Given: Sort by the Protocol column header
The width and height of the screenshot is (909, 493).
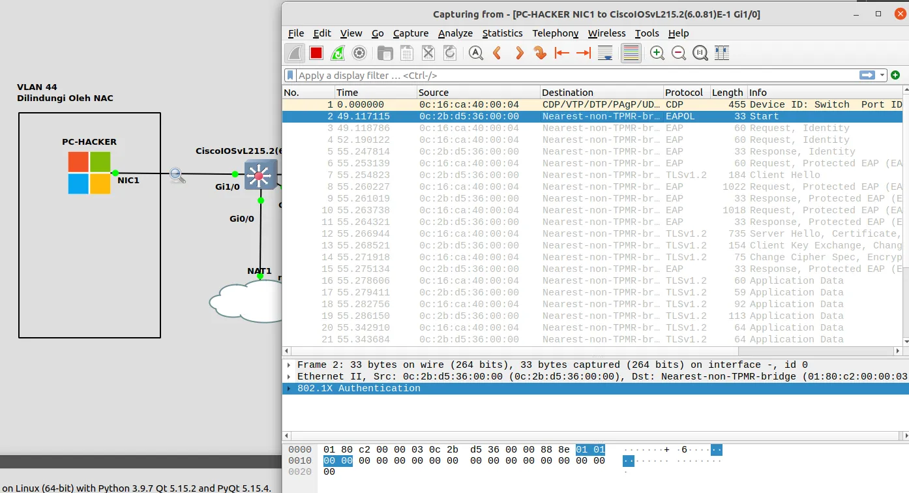Looking at the screenshot, I should click(687, 93).
